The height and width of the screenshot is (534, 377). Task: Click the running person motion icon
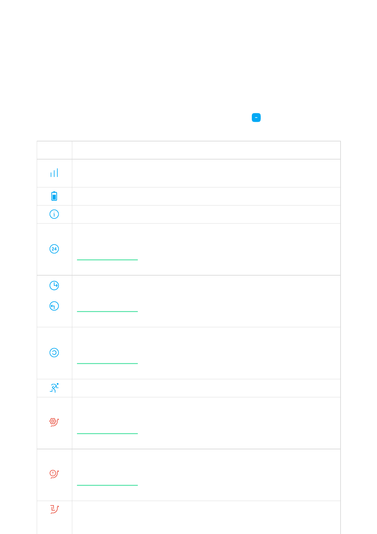pos(54,388)
